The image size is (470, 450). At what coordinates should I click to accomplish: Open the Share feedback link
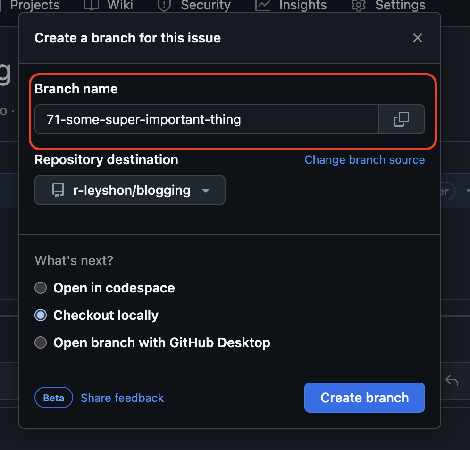[122, 398]
